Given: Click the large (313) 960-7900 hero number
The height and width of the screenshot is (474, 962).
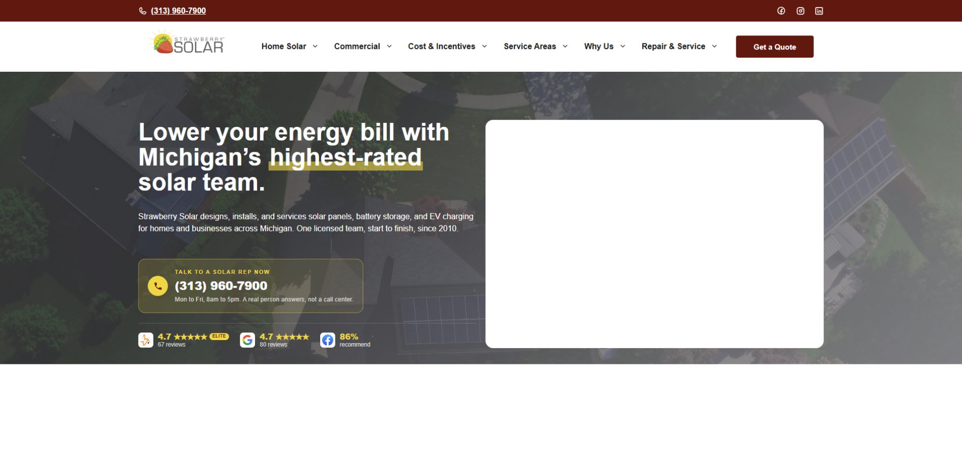Looking at the screenshot, I should (x=221, y=286).
